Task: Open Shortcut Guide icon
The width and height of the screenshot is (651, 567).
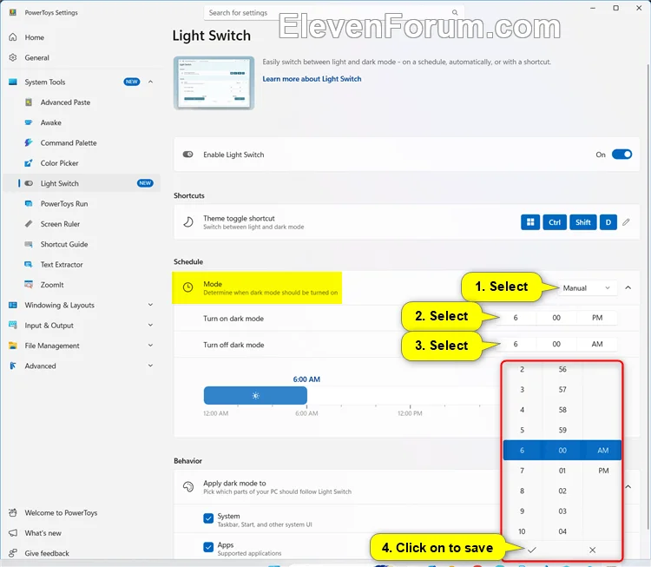Action: click(29, 244)
